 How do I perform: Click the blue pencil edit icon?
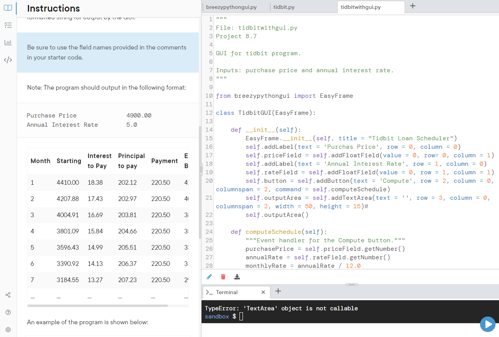tap(209, 277)
